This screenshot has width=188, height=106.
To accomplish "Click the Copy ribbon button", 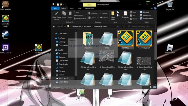I will (64, 15).
